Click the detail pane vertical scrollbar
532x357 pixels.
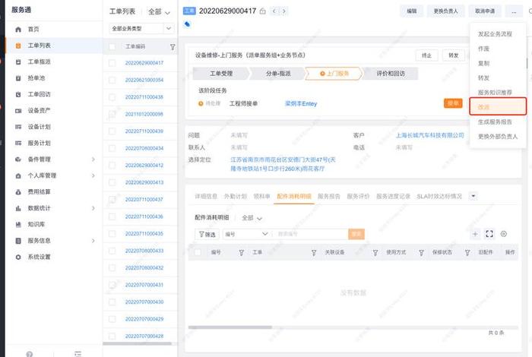(527, 63)
